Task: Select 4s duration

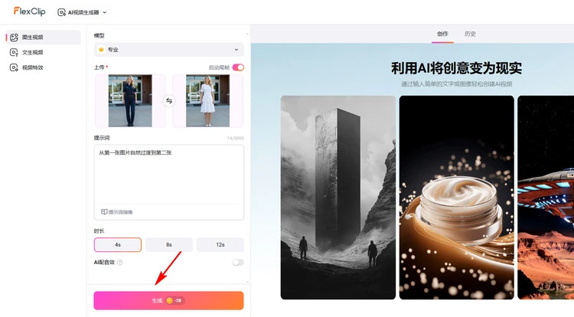Action: (x=118, y=244)
